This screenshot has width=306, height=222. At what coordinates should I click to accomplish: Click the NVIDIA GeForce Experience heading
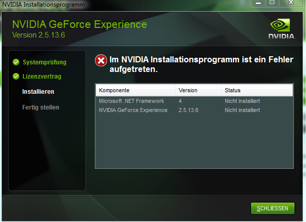coord(80,24)
